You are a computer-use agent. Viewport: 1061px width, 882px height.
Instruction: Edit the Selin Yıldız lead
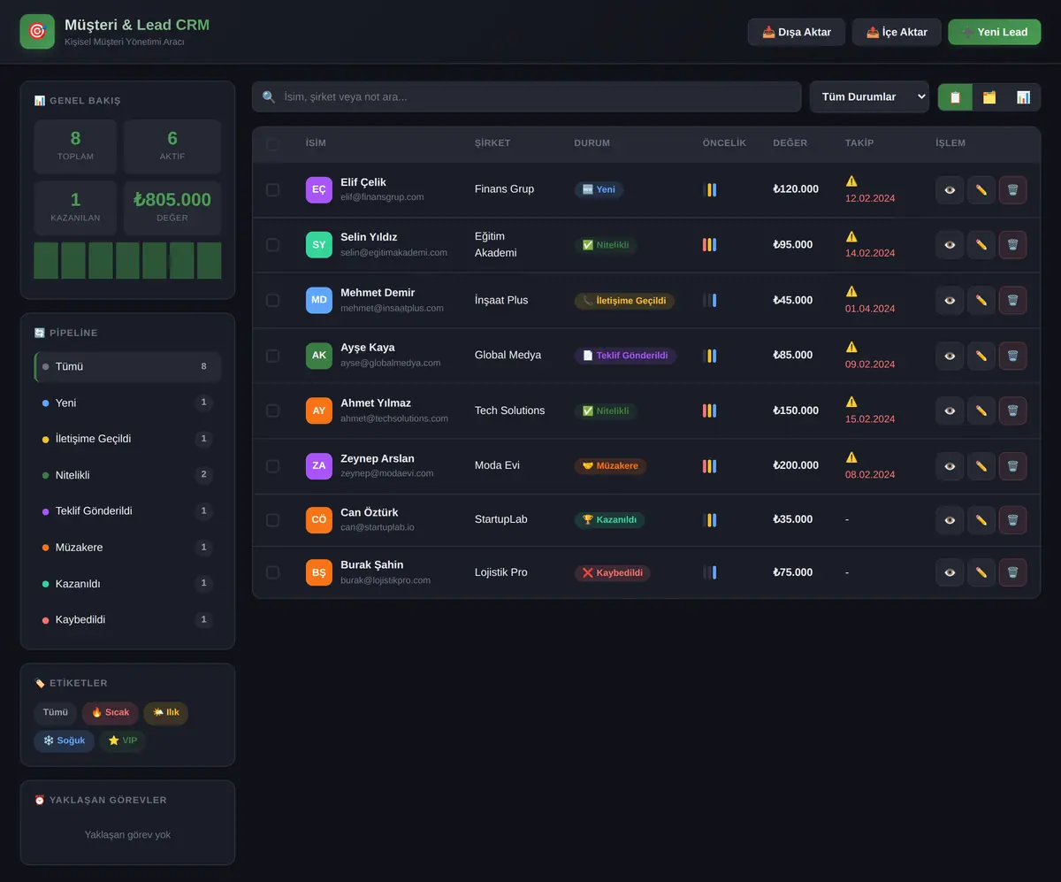coord(981,245)
